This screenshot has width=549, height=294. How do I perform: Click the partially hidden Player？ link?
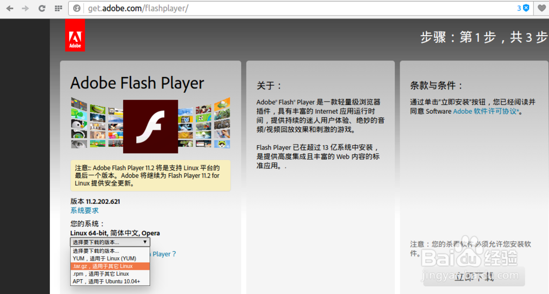click(163, 254)
